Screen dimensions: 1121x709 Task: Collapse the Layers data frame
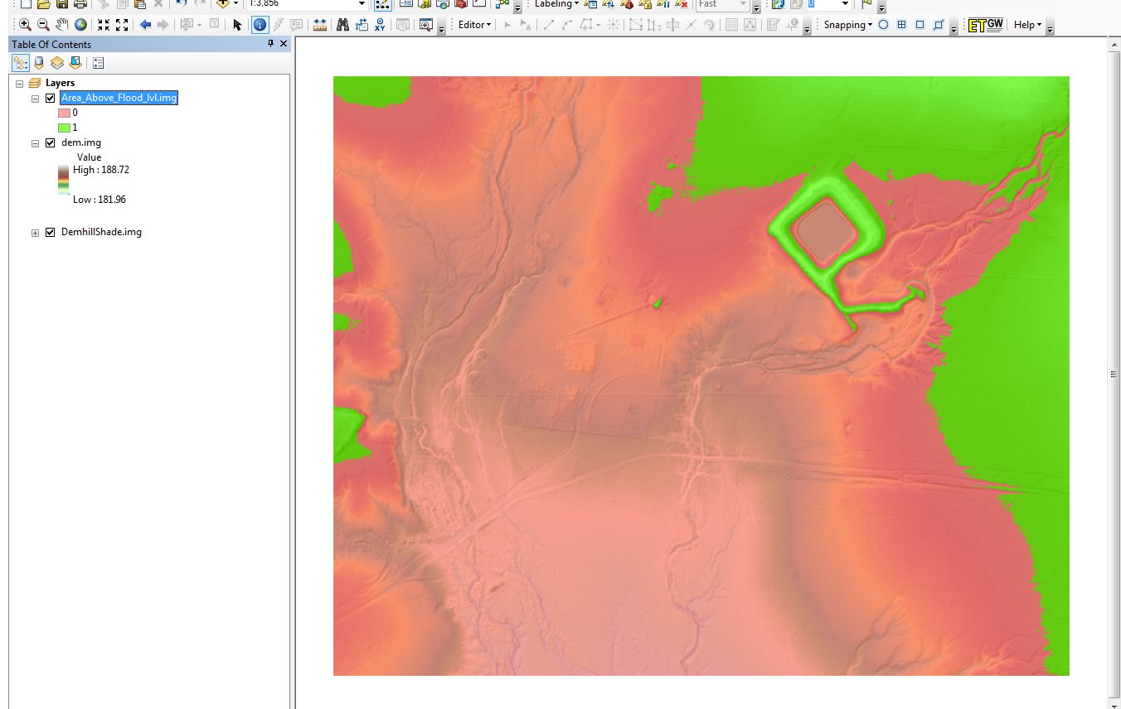[x=19, y=83]
